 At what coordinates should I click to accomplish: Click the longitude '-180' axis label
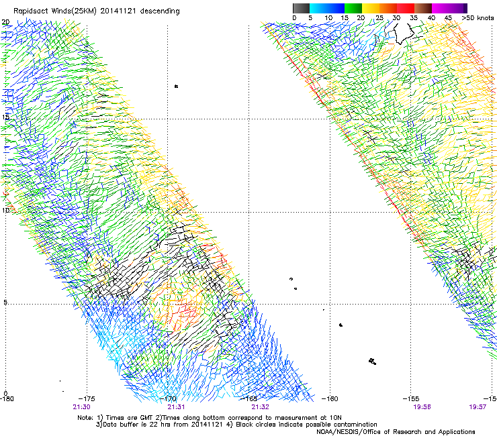click(x=7, y=398)
